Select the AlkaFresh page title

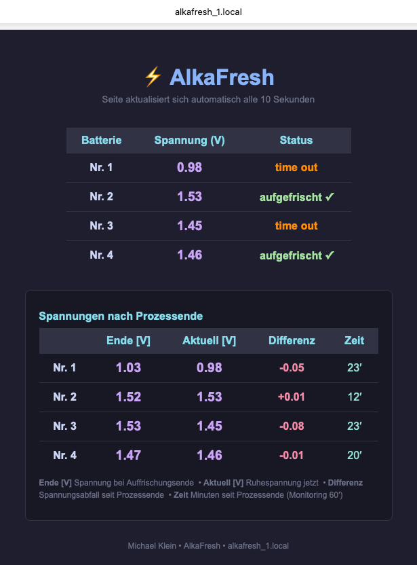coord(222,77)
